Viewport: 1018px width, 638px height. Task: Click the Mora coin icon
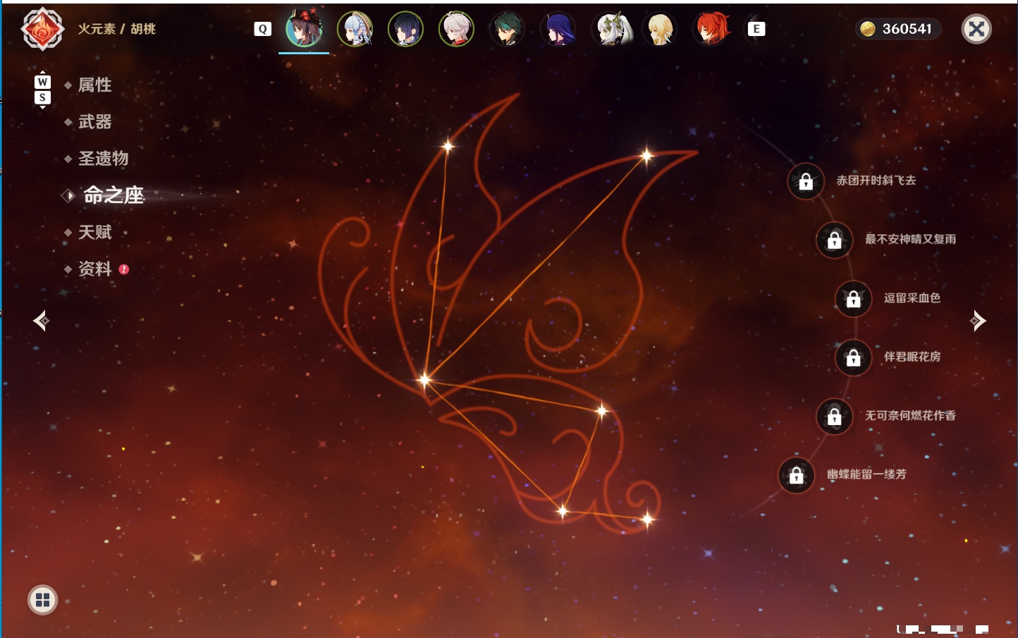point(868,29)
